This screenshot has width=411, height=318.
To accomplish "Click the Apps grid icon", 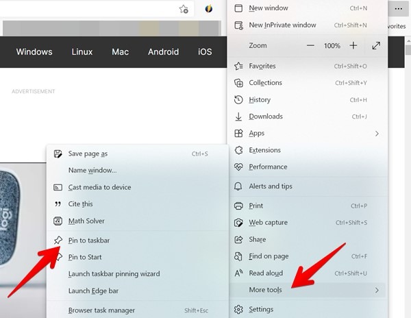I will pyautogui.click(x=238, y=134).
